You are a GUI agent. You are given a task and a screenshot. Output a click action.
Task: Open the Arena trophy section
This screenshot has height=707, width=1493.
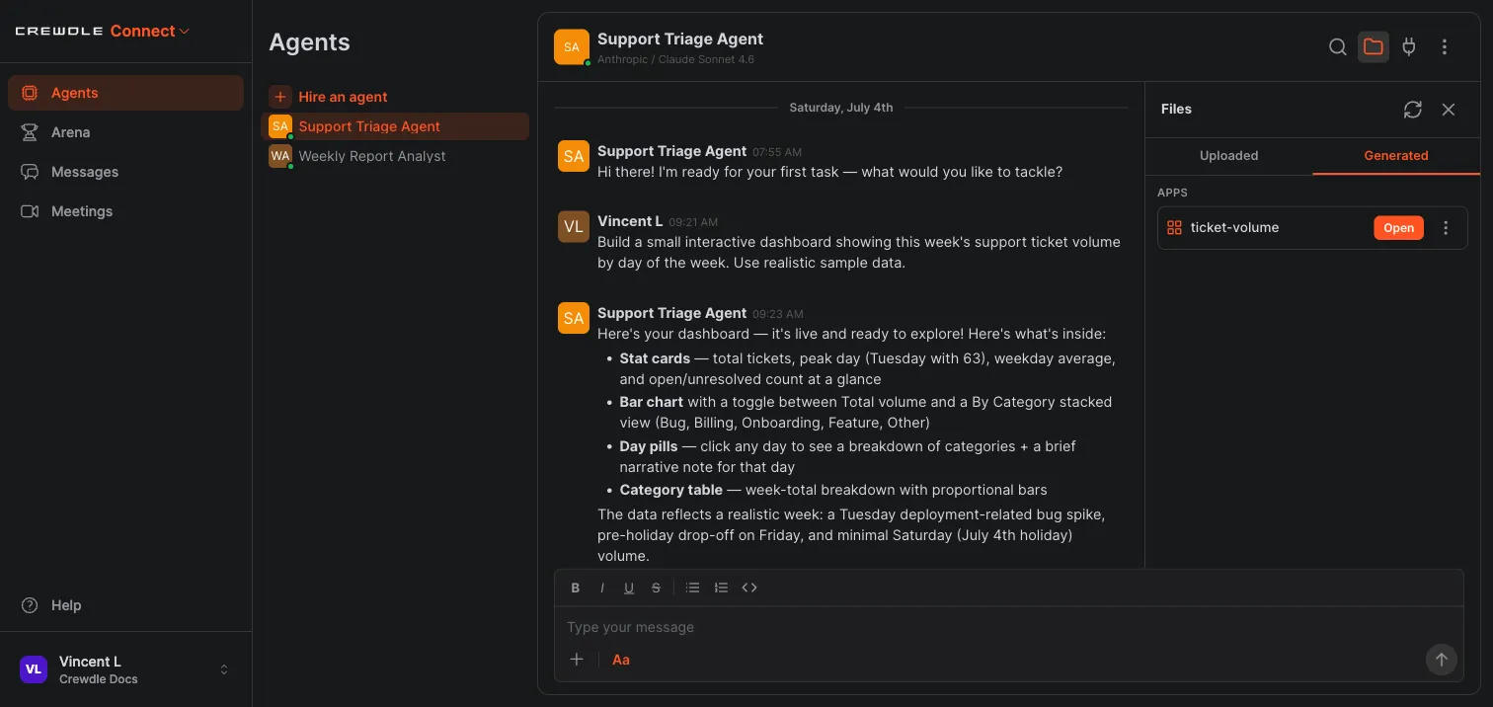point(125,132)
